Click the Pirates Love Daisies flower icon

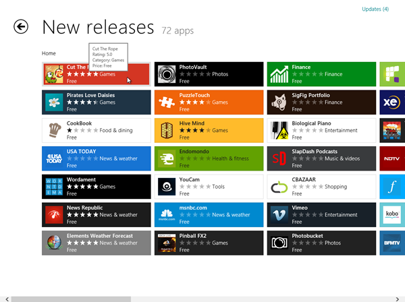54,102
